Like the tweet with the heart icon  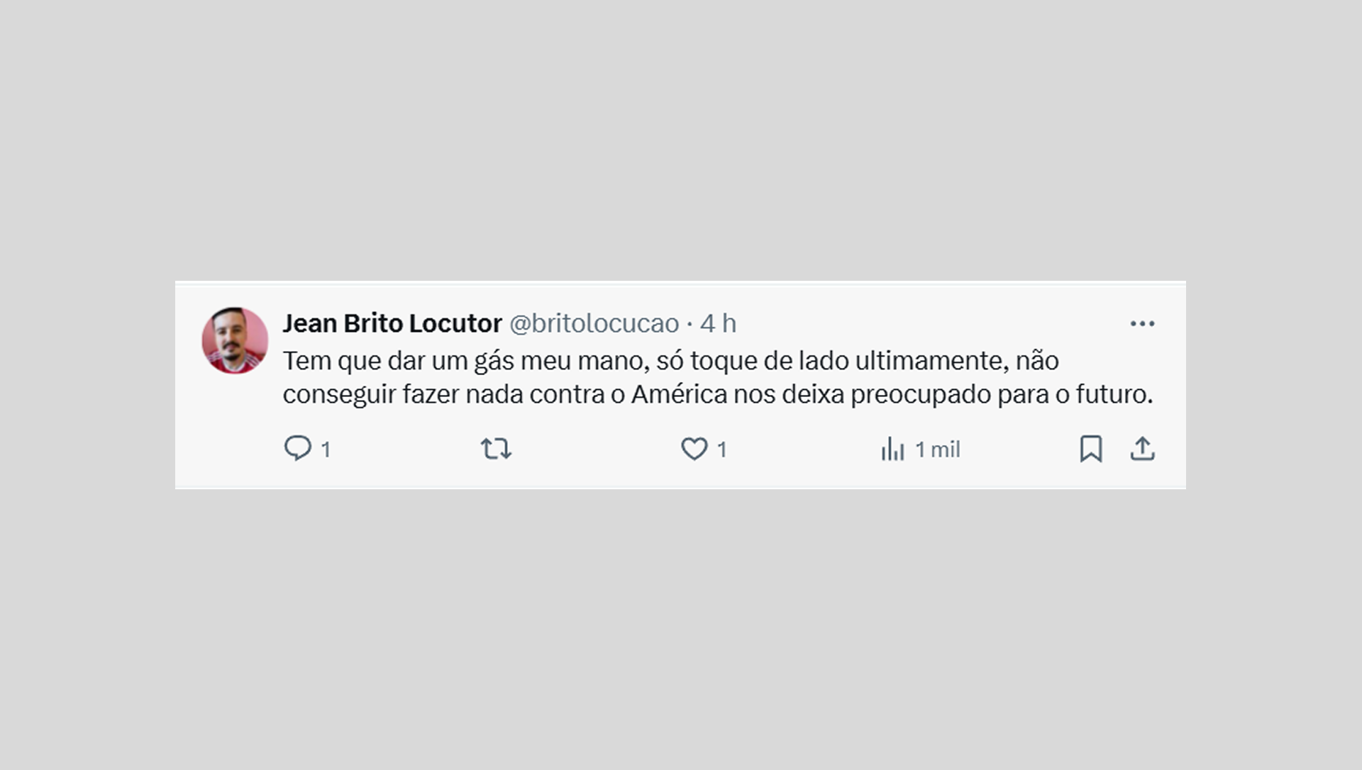[696, 448]
